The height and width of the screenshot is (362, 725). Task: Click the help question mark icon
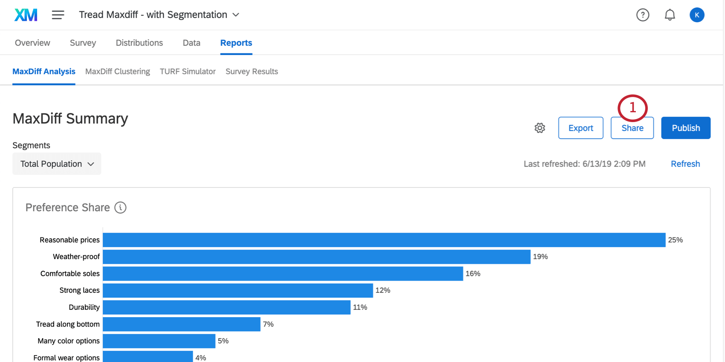point(643,15)
